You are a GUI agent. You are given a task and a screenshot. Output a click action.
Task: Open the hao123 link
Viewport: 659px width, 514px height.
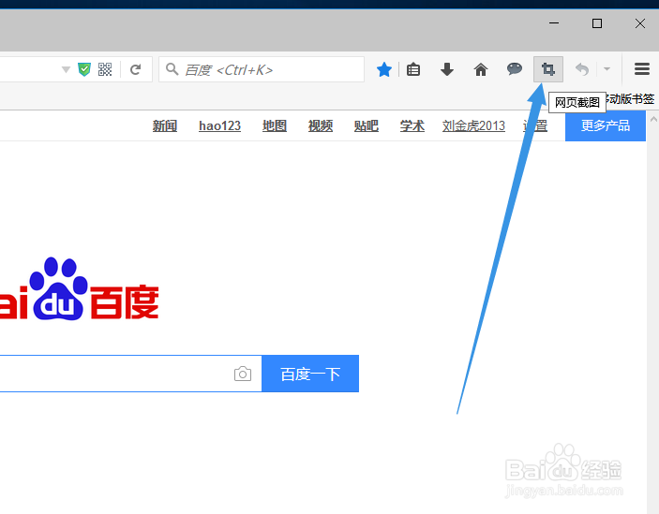click(x=219, y=125)
